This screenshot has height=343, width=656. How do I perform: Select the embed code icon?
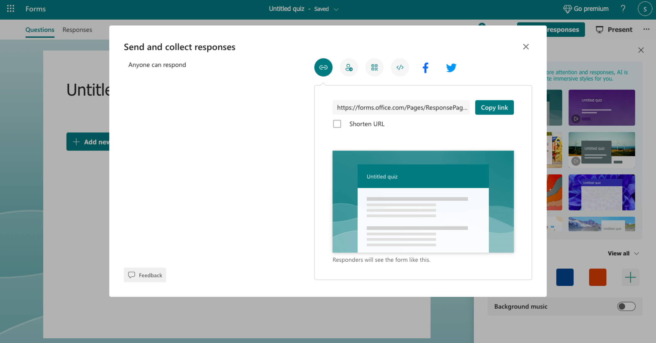400,67
